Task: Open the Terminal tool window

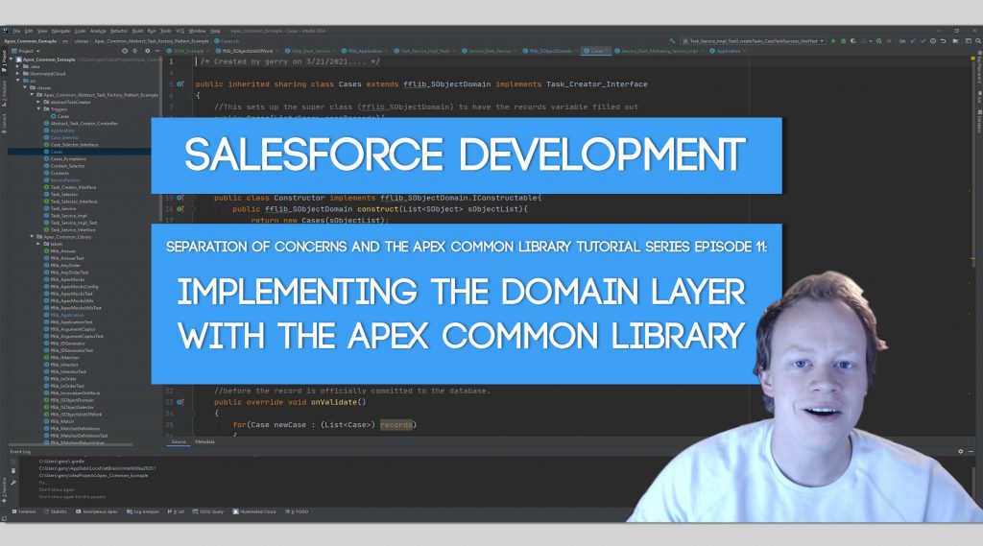Action: tap(24, 511)
